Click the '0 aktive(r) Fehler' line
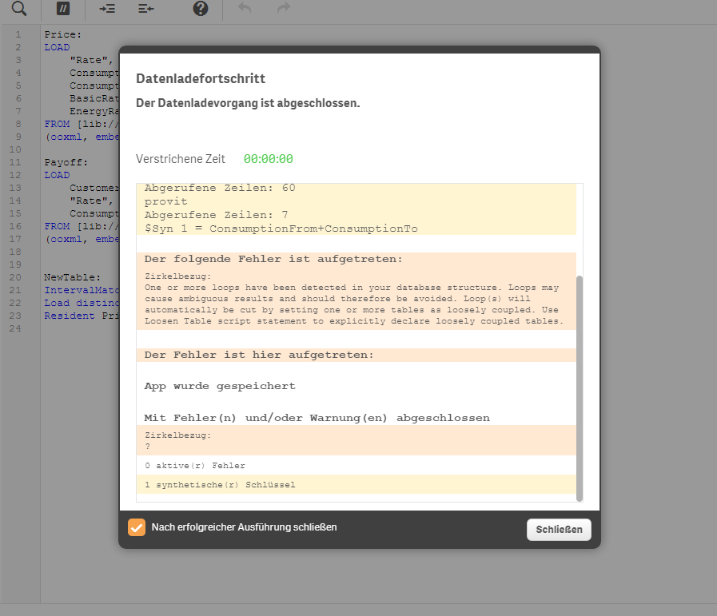Image resolution: width=717 pixels, height=616 pixels. 195,466
